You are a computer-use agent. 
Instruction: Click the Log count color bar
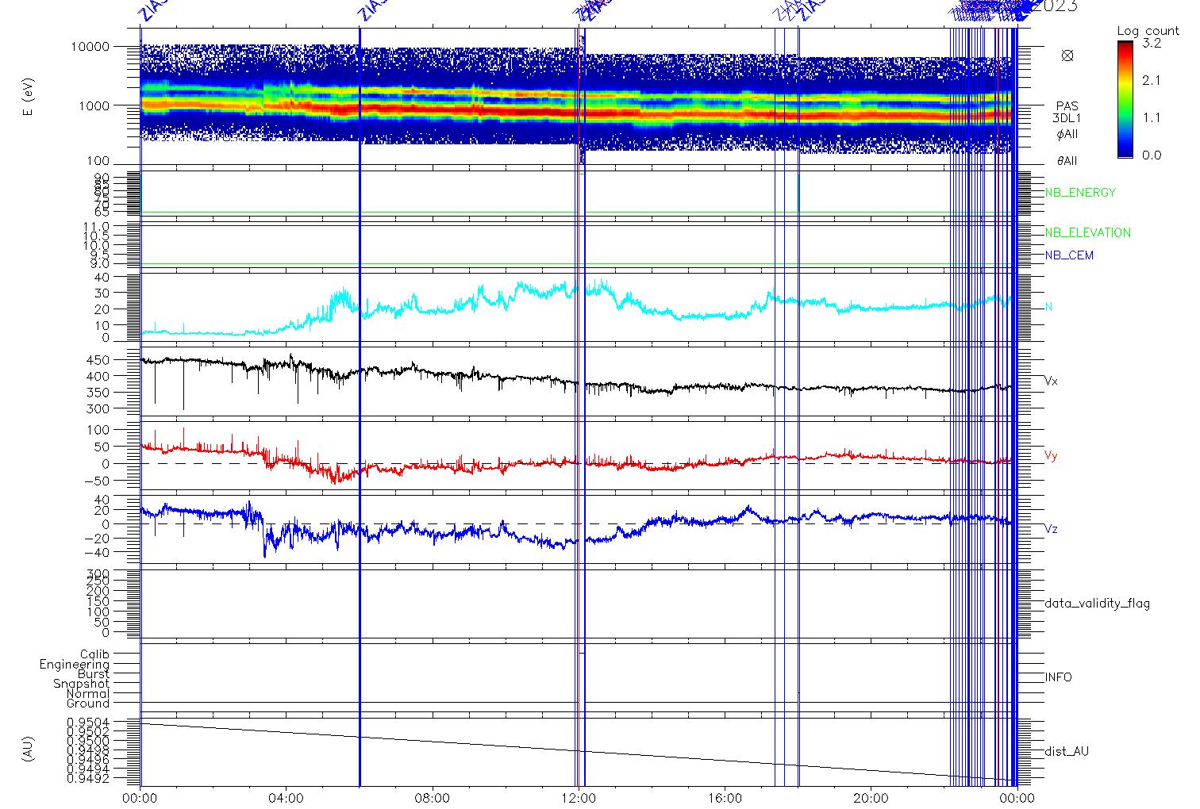point(1125,100)
